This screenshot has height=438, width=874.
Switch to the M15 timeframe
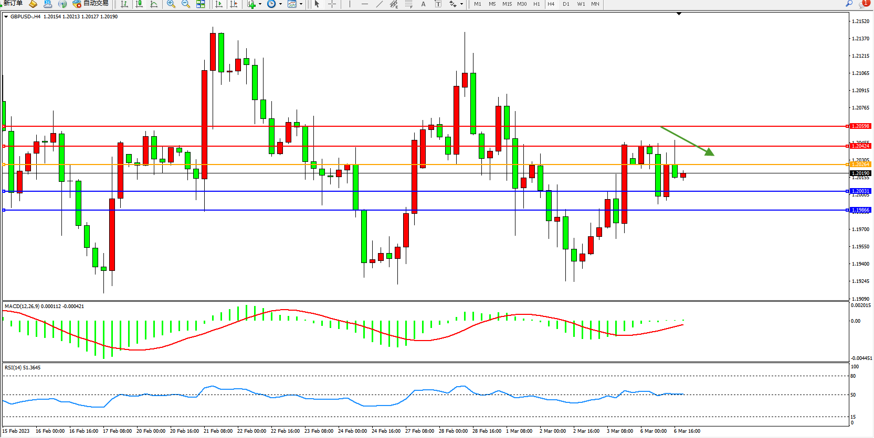(x=507, y=4)
